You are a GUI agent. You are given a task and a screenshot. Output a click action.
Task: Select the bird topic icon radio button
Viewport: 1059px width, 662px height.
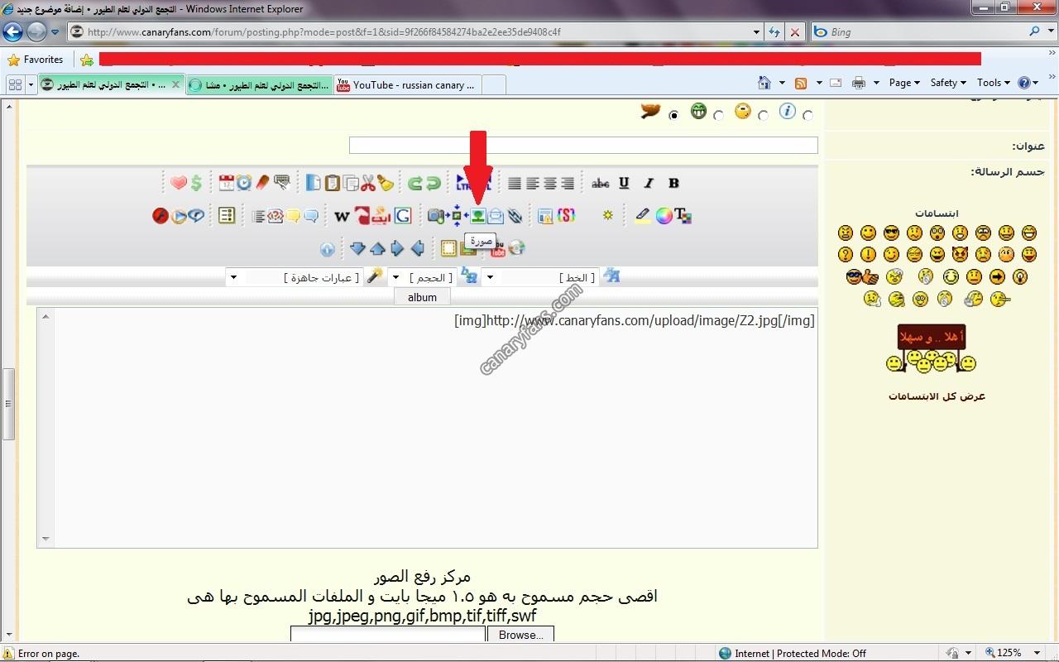[674, 115]
